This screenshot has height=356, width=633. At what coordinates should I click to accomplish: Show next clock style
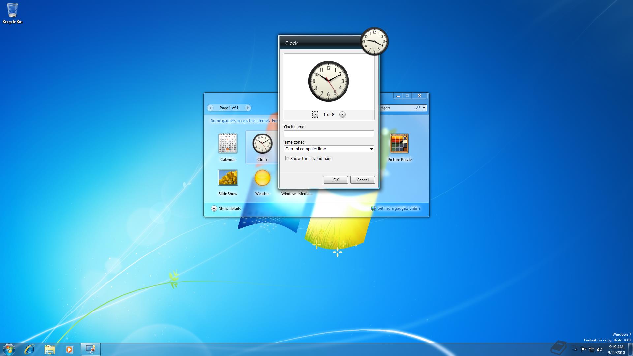[342, 114]
